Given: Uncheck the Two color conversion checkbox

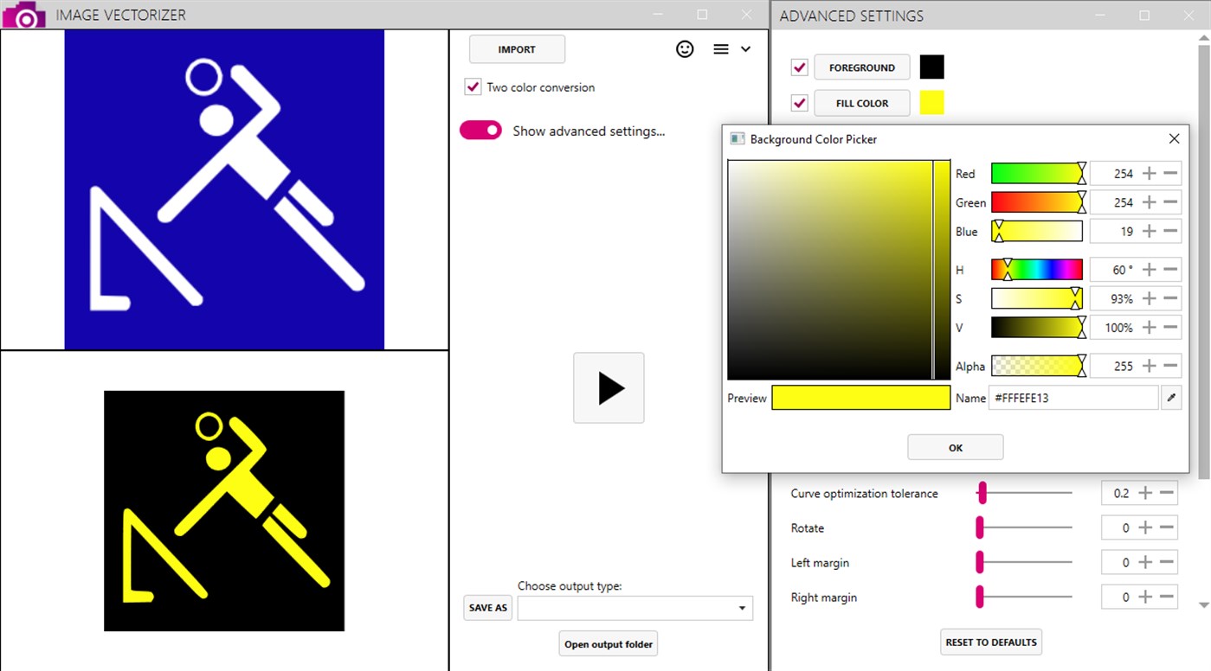Looking at the screenshot, I should tap(472, 86).
